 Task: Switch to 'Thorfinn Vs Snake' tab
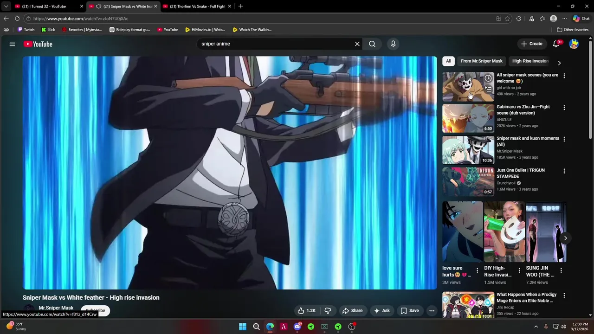(x=197, y=6)
